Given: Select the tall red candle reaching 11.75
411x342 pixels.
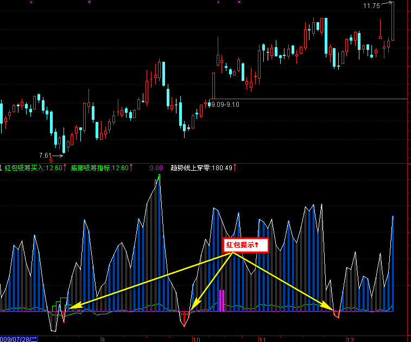Looking at the screenshot, I should click(393, 21).
